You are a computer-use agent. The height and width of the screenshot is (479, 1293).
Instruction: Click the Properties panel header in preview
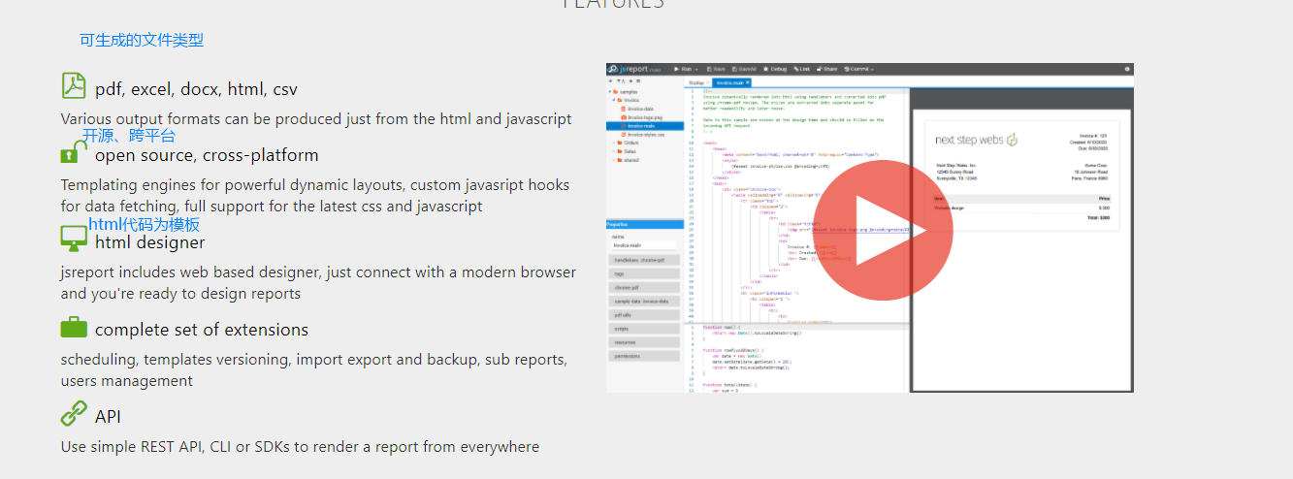click(645, 223)
